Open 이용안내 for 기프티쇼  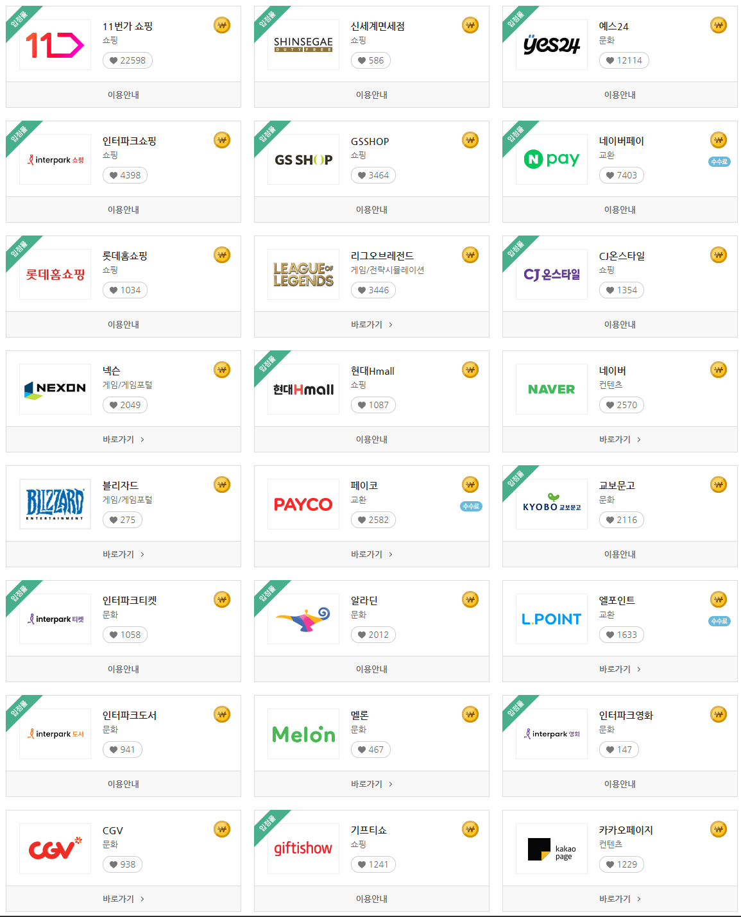tap(371, 899)
